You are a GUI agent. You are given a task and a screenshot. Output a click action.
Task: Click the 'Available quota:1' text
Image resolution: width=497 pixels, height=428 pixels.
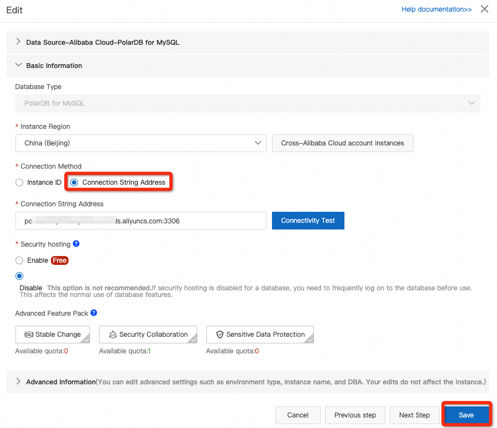click(124, 351)
